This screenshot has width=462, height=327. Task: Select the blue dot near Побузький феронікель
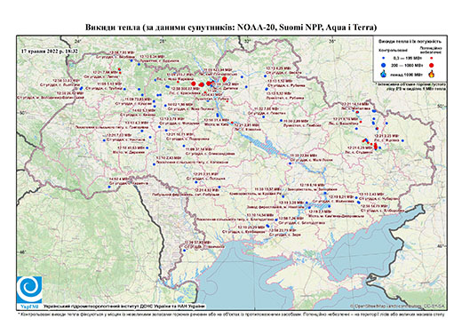tap(219, 187)
